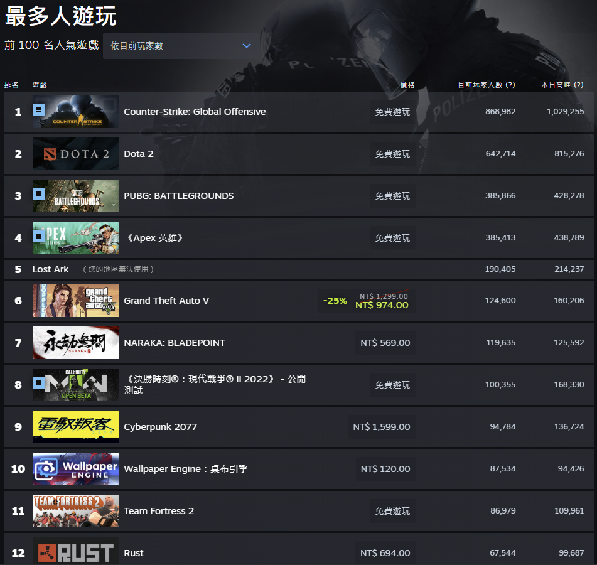
Task: Click 您的地區無法使用 notice text
Action: (x=119, y=269)
